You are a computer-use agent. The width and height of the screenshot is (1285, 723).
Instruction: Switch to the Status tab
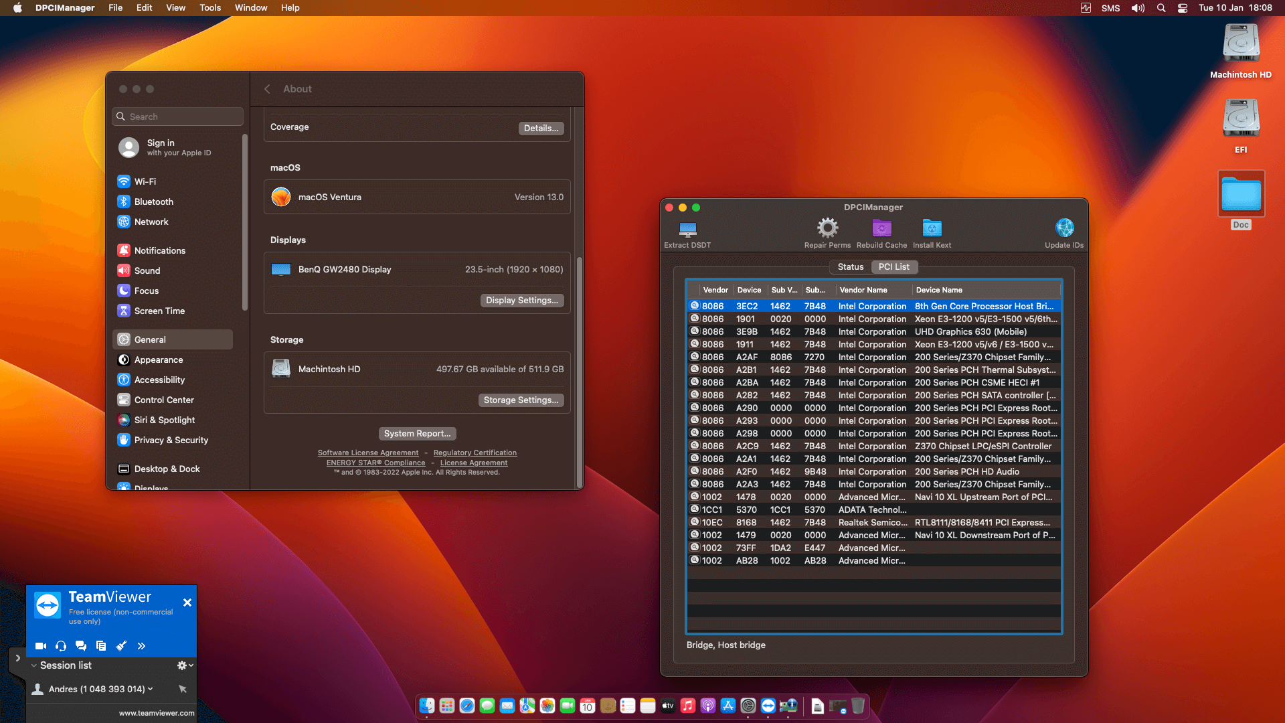(x=850, y=266)
